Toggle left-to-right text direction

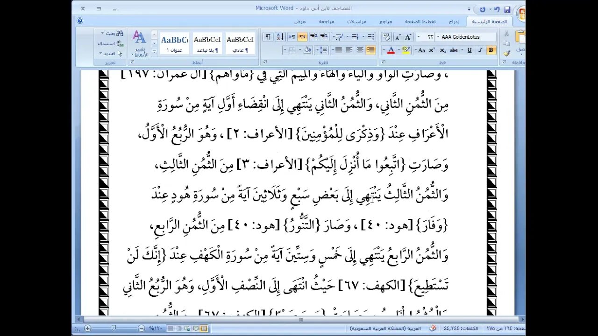pos(292,37)
